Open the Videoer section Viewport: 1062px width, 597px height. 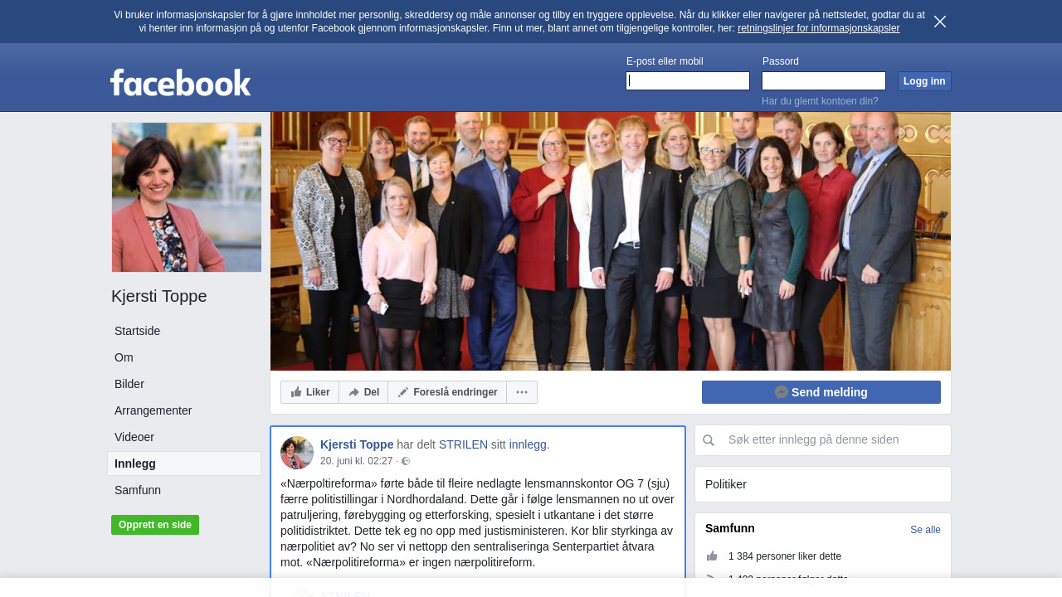click(x=134, y=437)
